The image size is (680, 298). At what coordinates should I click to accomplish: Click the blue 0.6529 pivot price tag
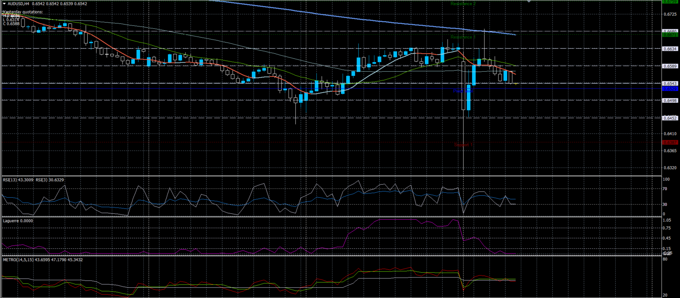(x=670, y=89)
